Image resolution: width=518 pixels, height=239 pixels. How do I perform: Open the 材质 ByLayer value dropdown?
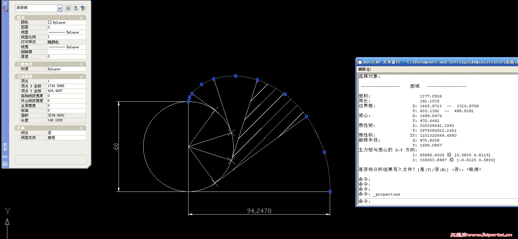[x=66, y=69]
